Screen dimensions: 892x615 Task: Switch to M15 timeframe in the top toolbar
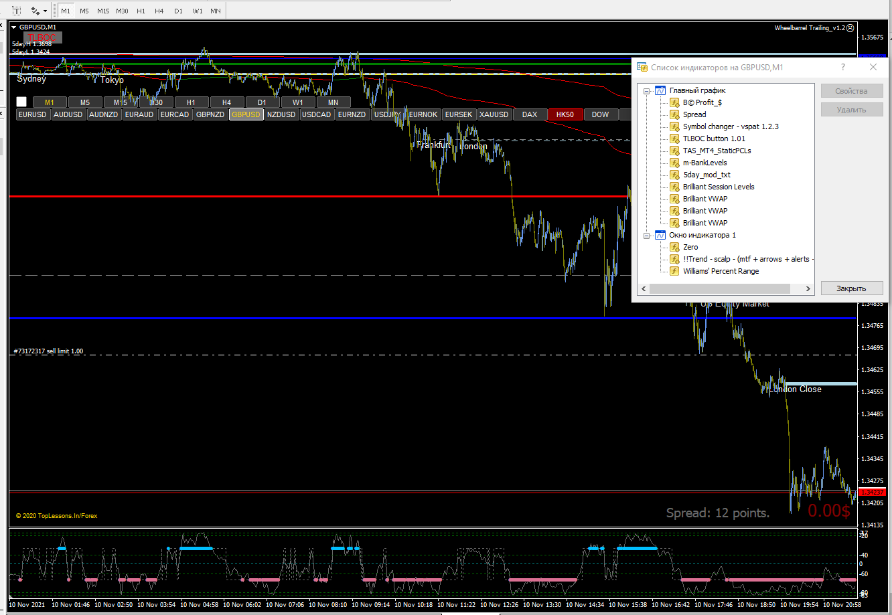click(x=103, y=11)
